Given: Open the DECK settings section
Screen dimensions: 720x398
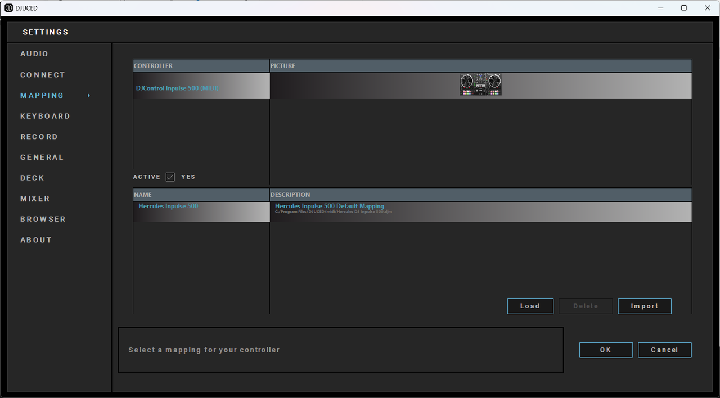Looking at the screenshot, I should click(32, 178).
